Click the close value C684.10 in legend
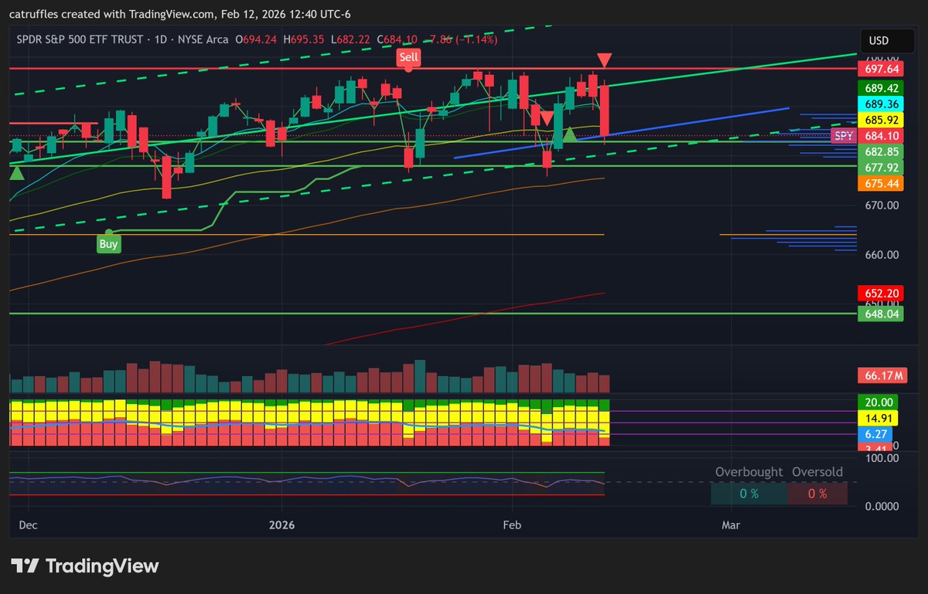This screenshot has height=594, width=928. [x=396, y=39]
